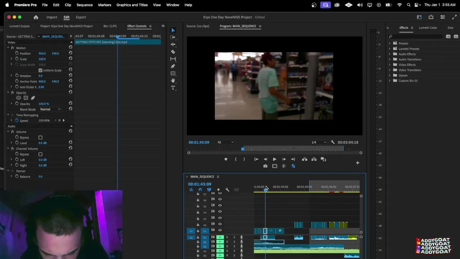The height and width of the screenshot is (259, 460).
Task: Create ellipse opacity mask
Action: pos(19,98)
